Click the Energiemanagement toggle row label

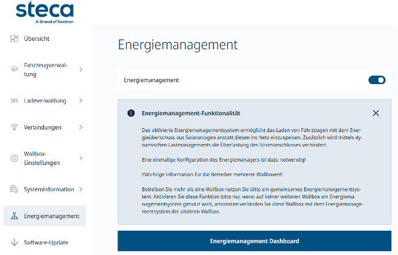tap(151, 80)
